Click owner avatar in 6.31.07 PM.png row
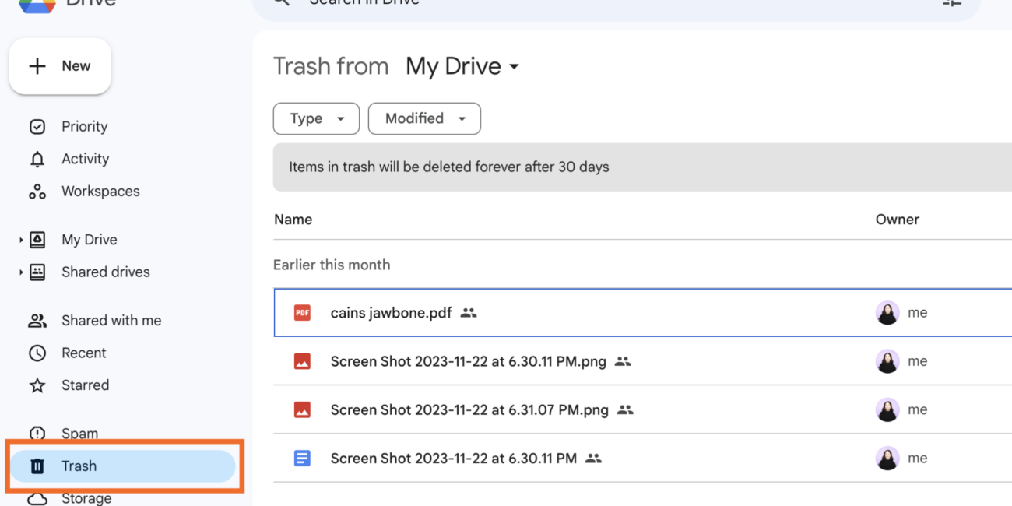The width and height of the screenshot is (1012, 506). tap(887, 409)
